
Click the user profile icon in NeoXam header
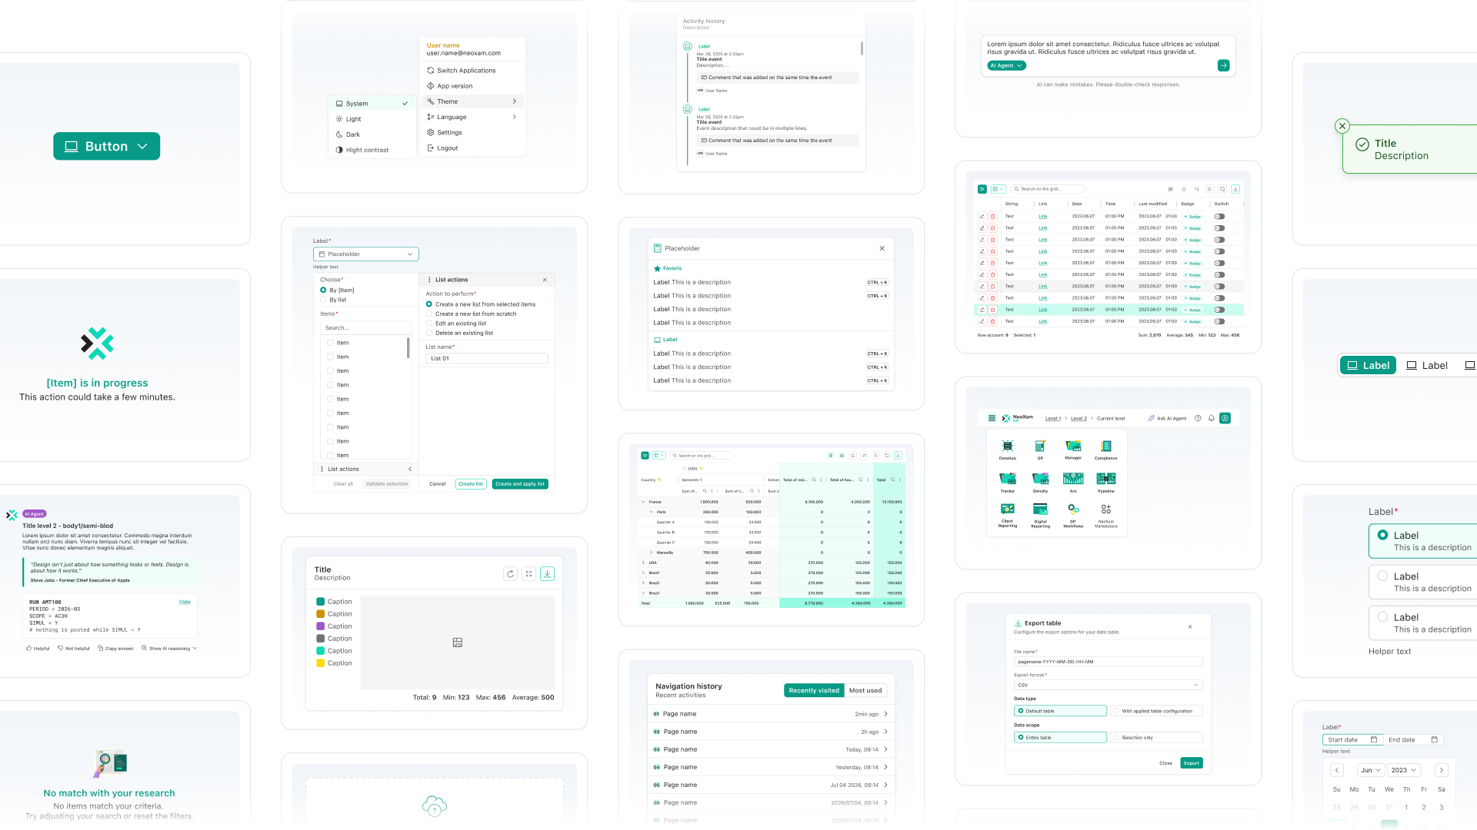[1225, 419]
